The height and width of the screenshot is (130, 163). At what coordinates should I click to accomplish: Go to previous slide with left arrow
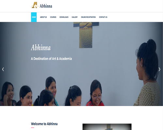click(3, 69)
